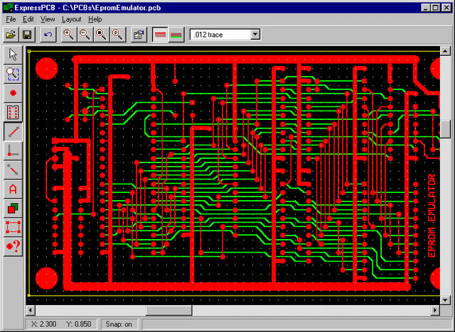Click the component info question mark tool
The image size is (455, 332).
point(13,245)
